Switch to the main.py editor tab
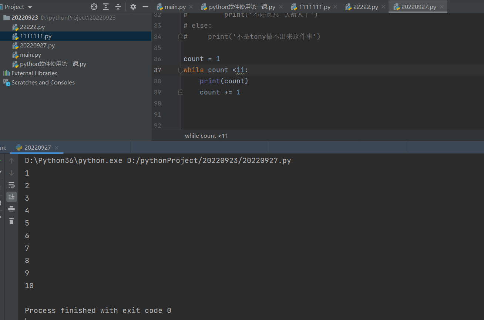The width and height of the screenshot is (484, 320). pos(175,7)
